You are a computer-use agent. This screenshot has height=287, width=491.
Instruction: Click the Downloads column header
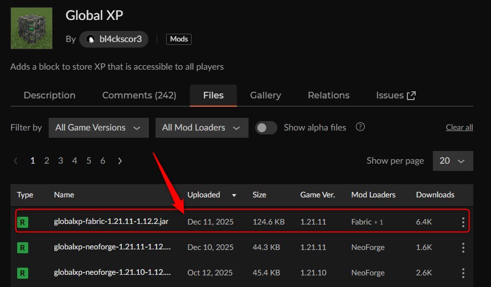(435, 195)
